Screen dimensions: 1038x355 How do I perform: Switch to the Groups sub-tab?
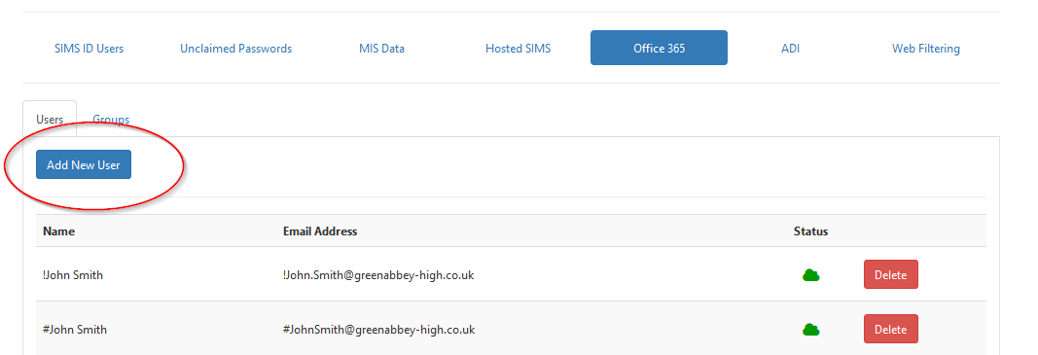click(x=111, y=120)
